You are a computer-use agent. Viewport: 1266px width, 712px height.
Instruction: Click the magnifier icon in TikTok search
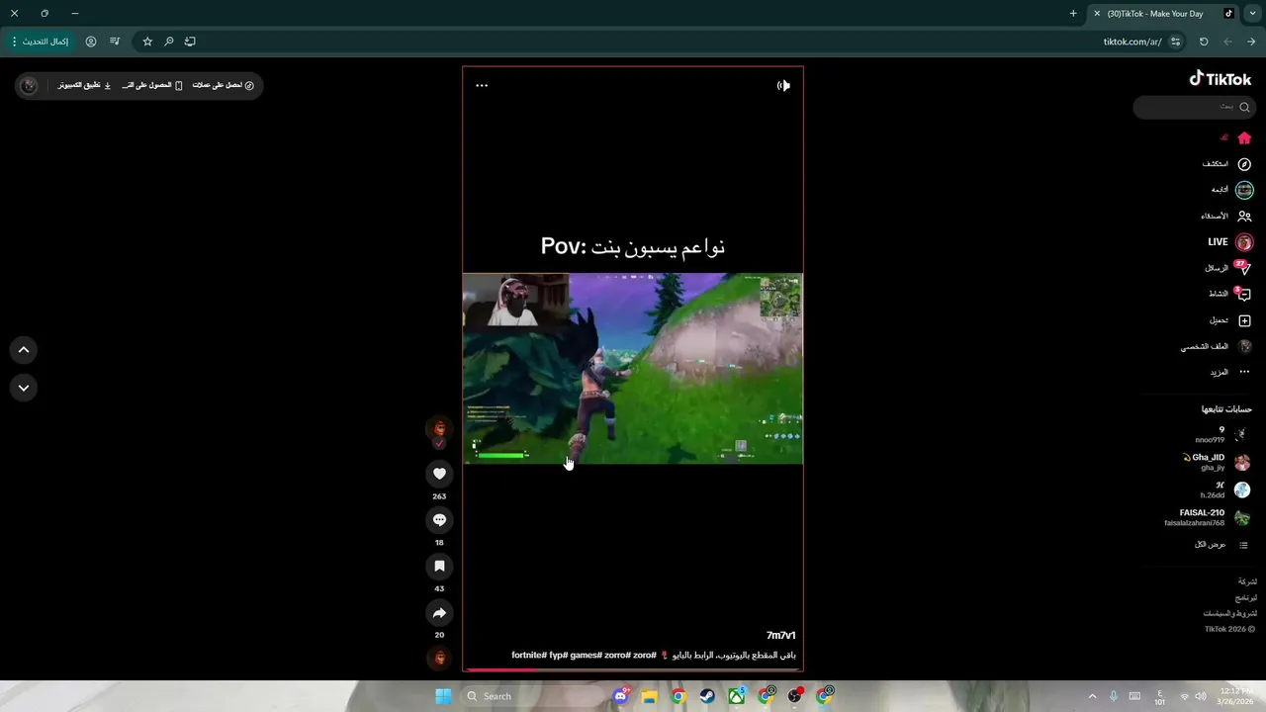1244,107
